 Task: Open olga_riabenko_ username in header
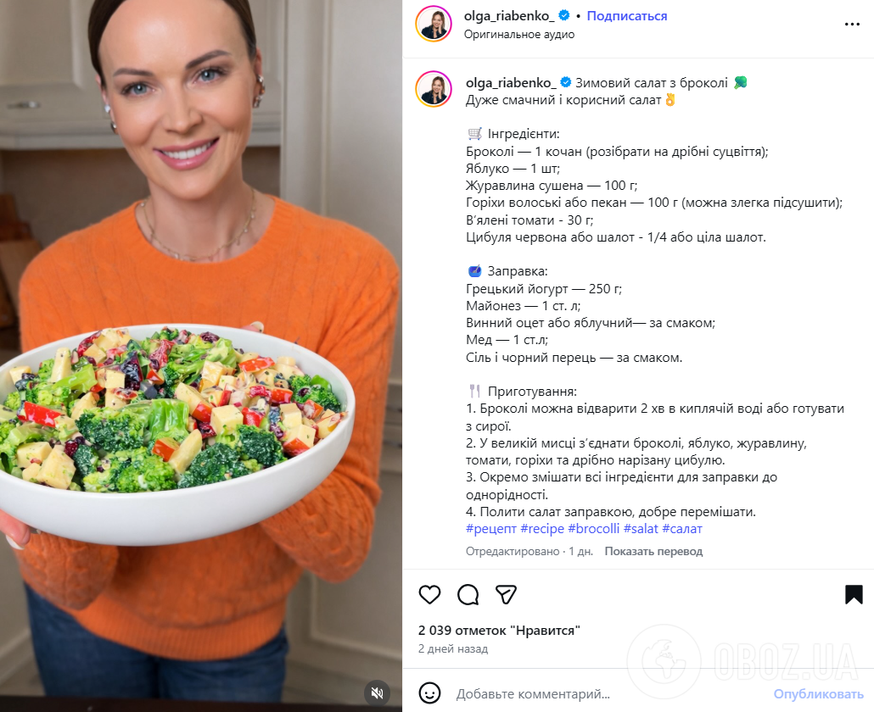point(509,16)
